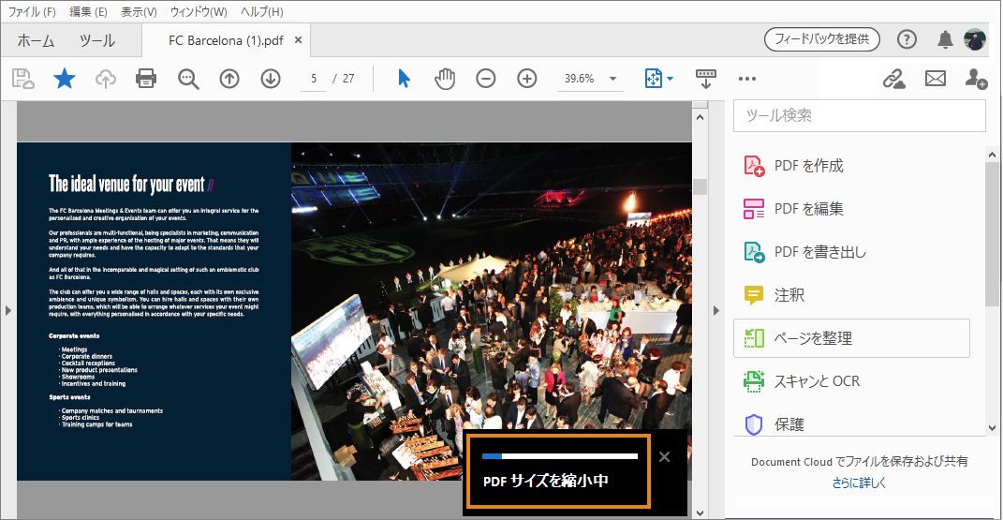The image size is (1003, 520).
Task: Open fit page options dropdown arrow
Action: [670, 79]
